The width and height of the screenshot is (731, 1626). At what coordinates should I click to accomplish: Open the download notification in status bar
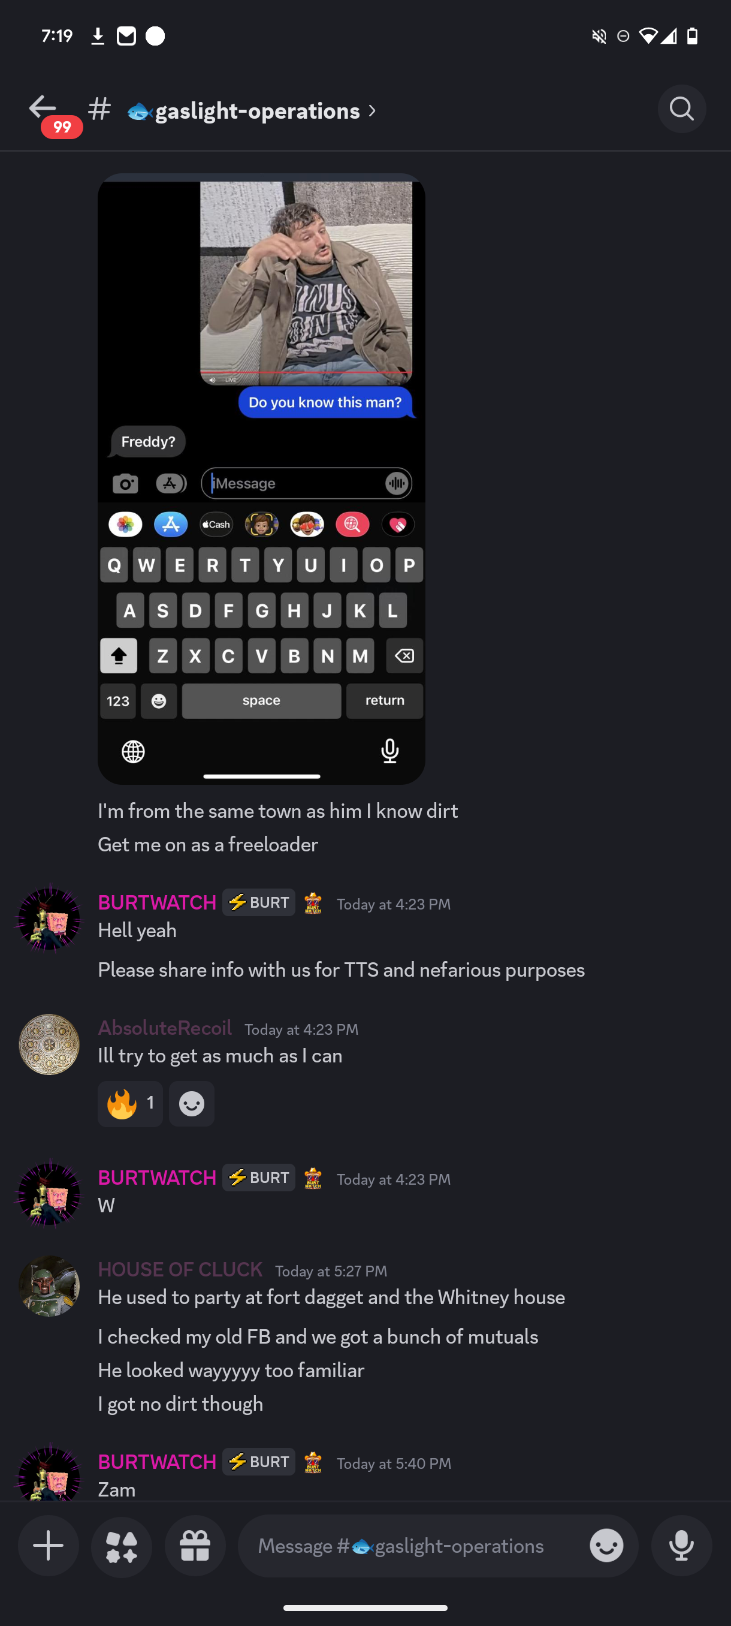tap(98, 36)
